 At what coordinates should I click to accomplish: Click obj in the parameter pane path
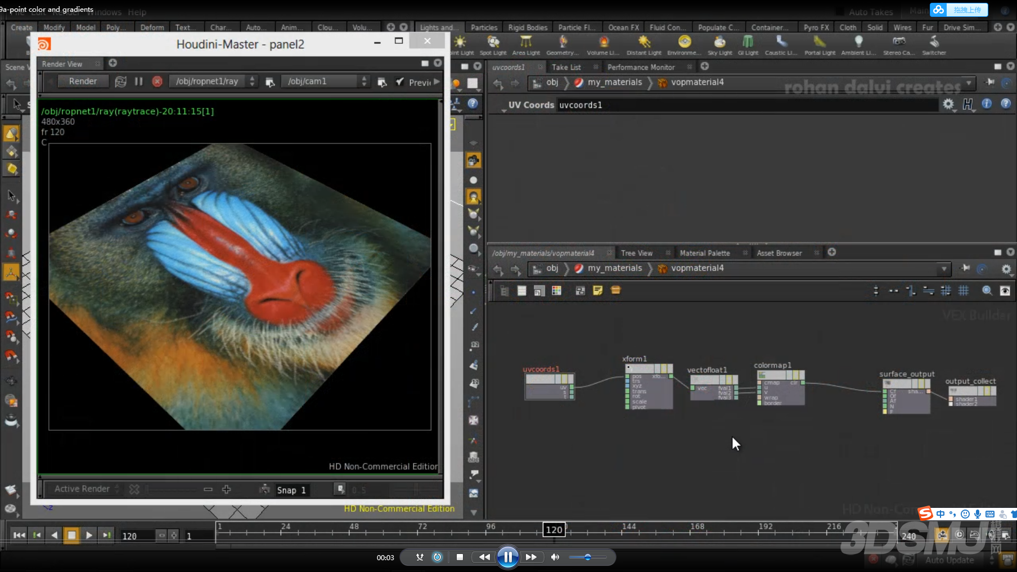pos(552,82)
